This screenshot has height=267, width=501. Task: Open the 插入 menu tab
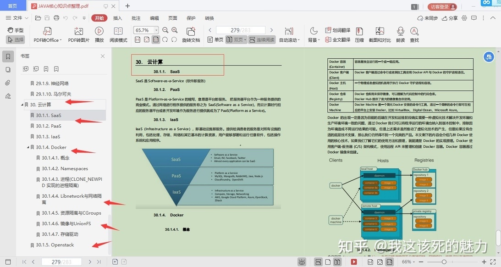pos(118,18)
